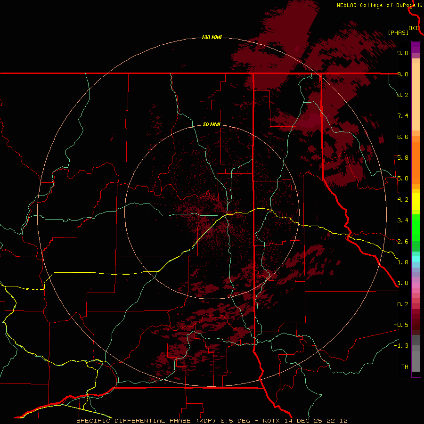424x424 pixels.
Task: Select the 3.4 scale value
Action: pos(403,220)
